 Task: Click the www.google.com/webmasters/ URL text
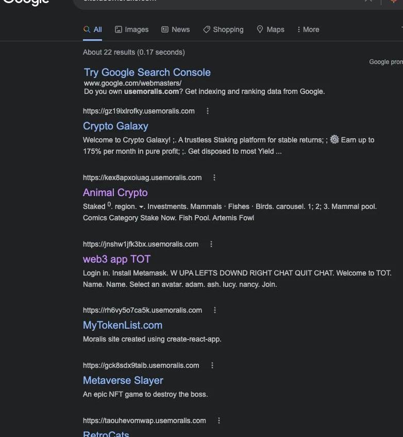coord(133,83)
